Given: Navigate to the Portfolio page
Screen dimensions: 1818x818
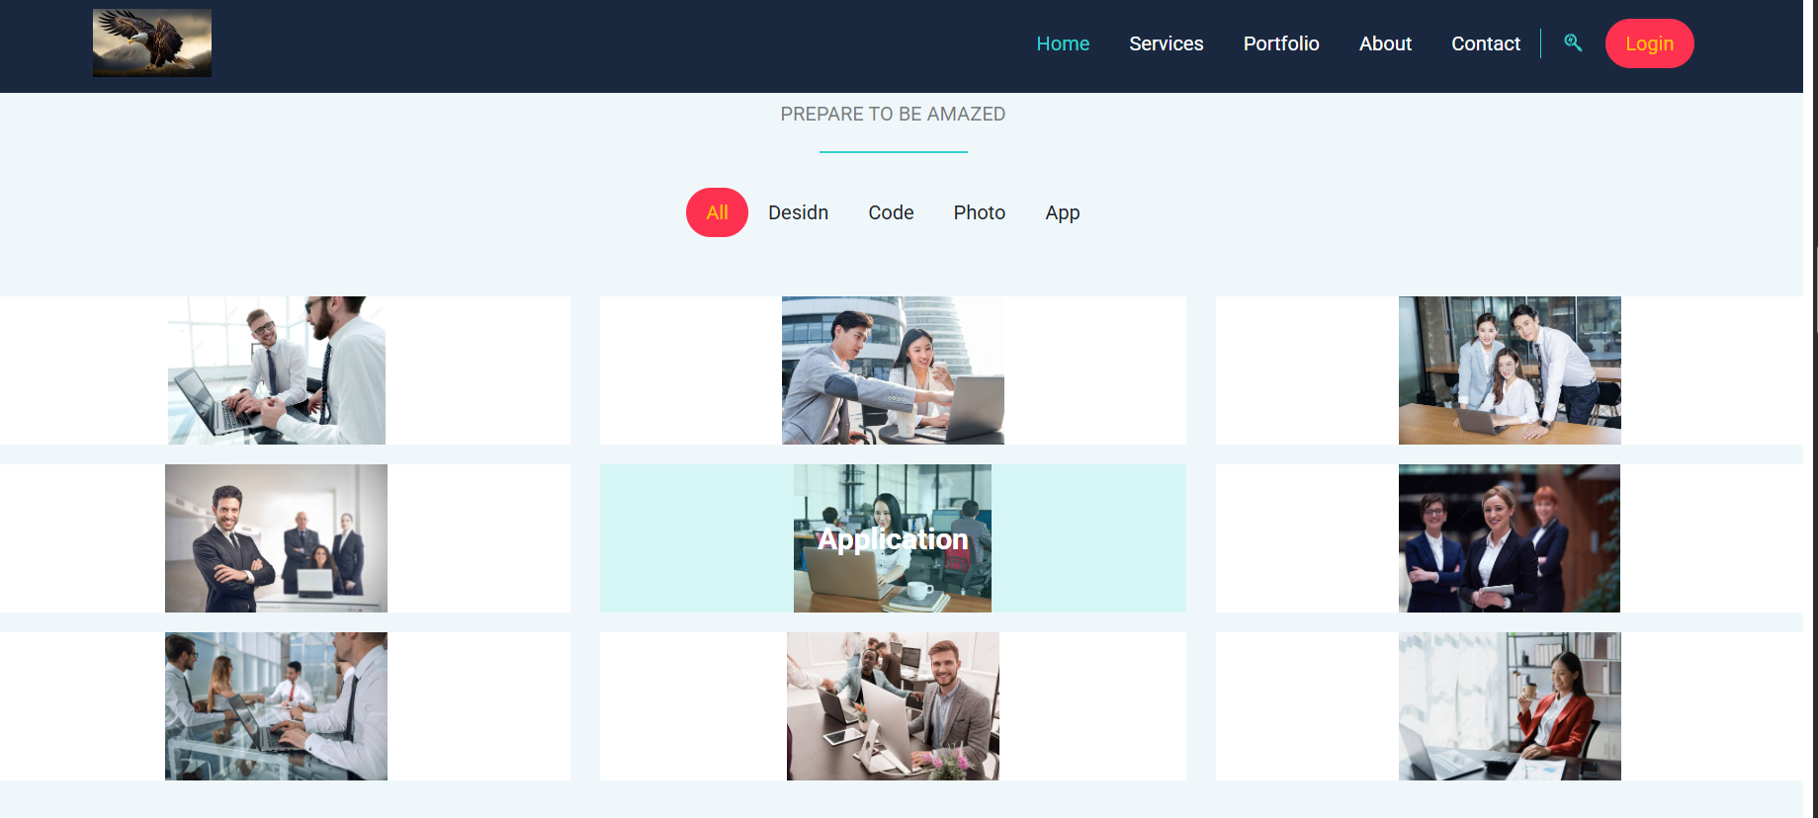Looking at the screenshot, I should [1280, 43].
